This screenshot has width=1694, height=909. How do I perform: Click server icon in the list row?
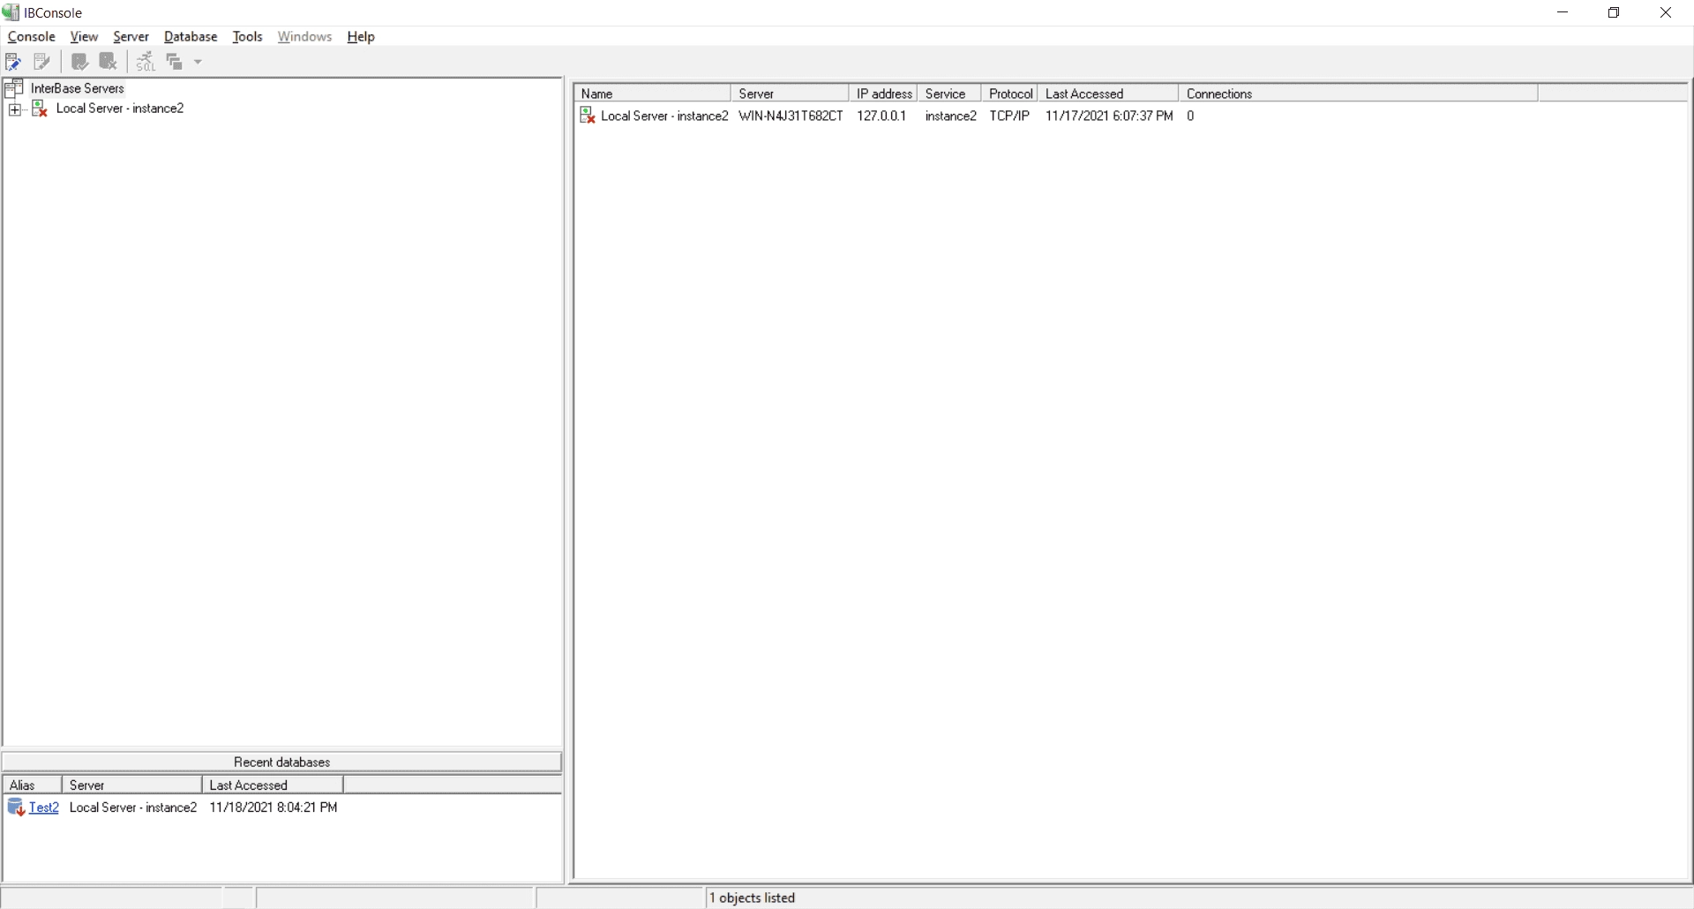588,116
